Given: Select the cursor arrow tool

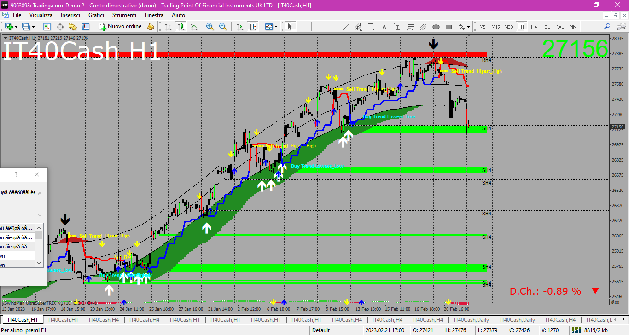Looking at the screenshot, I should click(290, 27).
